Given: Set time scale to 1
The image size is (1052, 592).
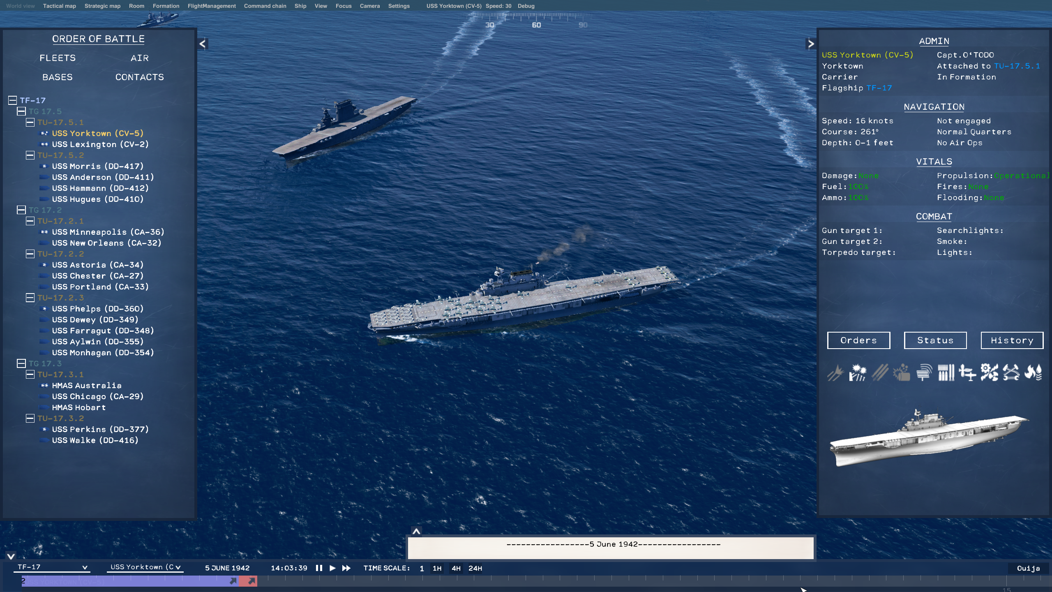Looking at the screenshot, I should [422, 568].
